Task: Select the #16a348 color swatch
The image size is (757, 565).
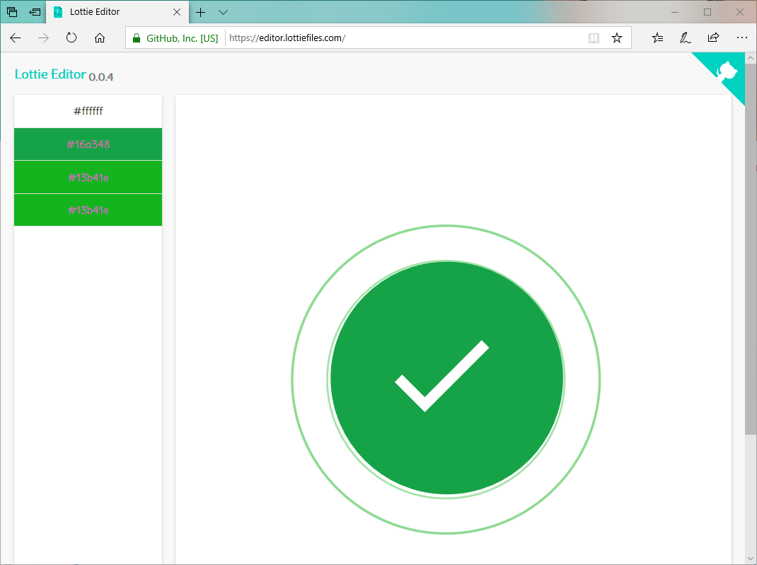Action: (88, 144)
